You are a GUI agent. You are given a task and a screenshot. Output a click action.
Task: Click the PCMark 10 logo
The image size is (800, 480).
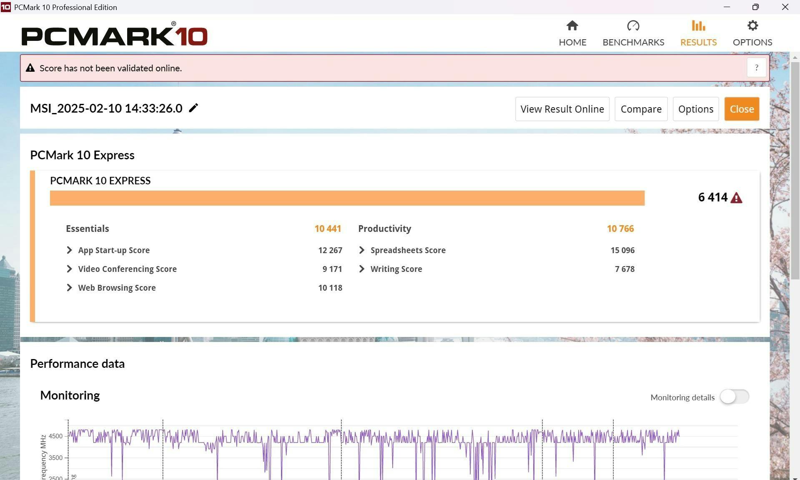114,34
